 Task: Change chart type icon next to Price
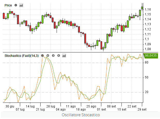tap(21, 5)
